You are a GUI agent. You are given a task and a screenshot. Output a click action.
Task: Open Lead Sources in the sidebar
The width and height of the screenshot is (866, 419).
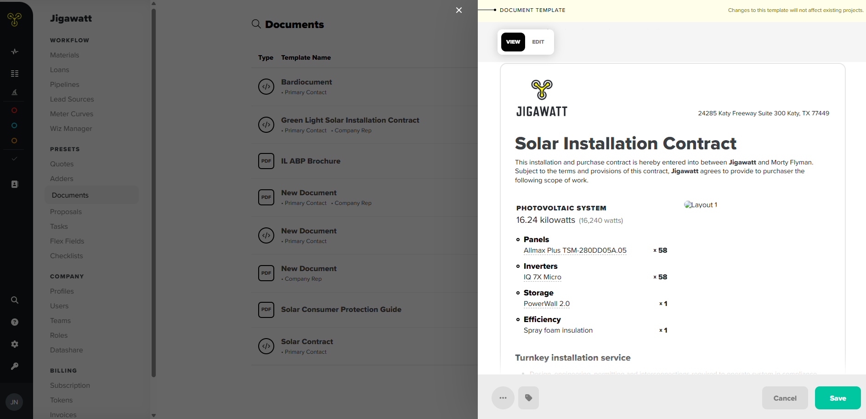[x=72, y=99]
